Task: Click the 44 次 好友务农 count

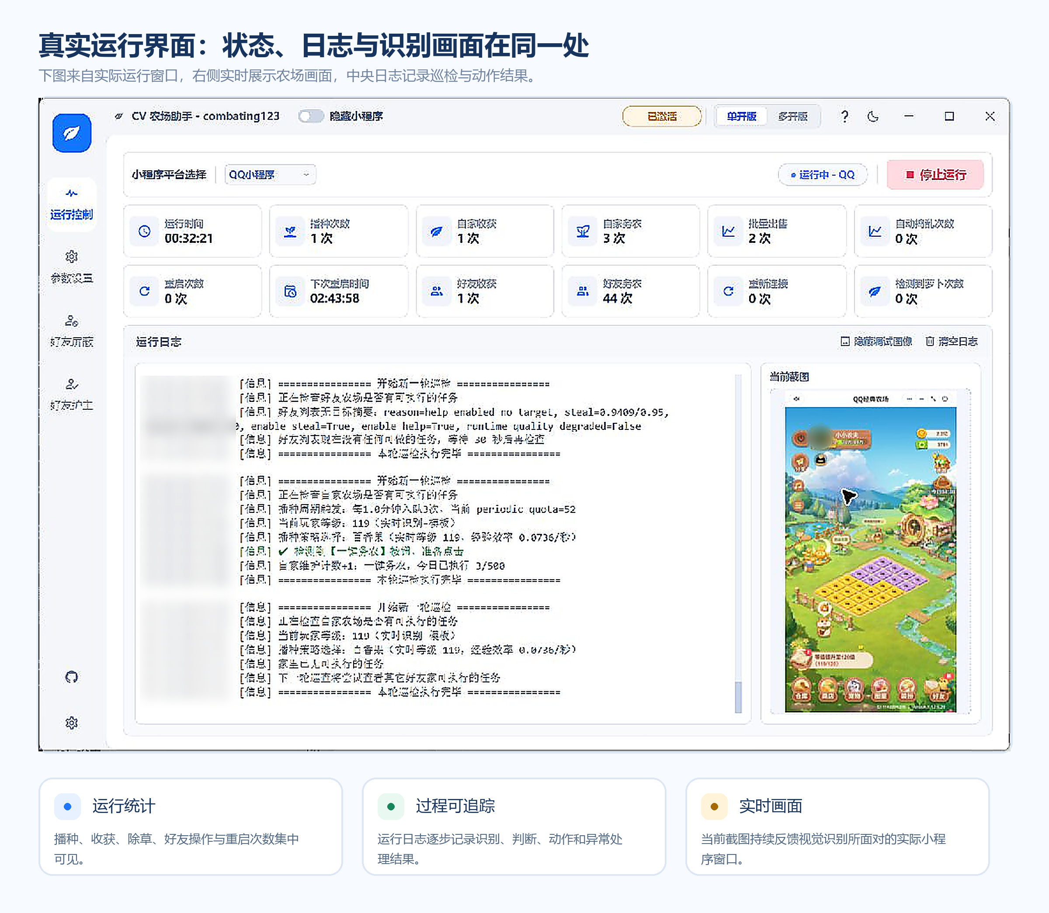Action: pos(618,298)
